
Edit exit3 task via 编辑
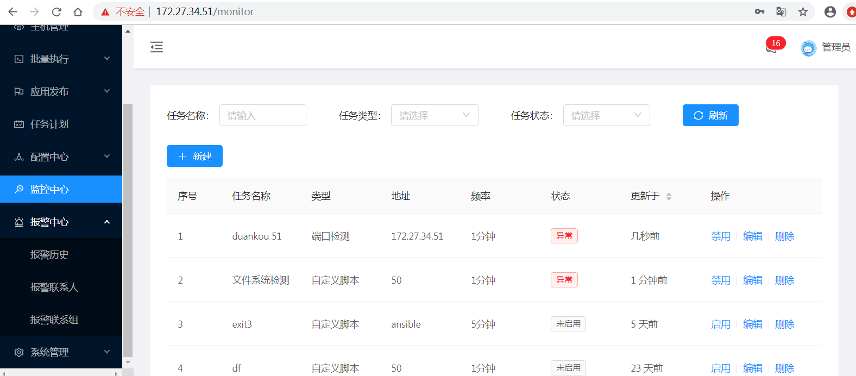click(753, 324)
